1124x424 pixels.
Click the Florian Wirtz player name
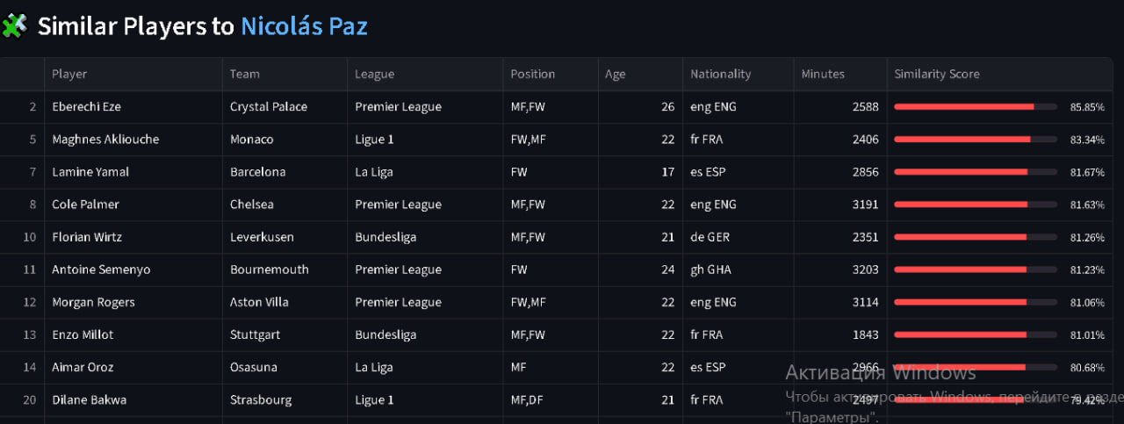point(87,237)
